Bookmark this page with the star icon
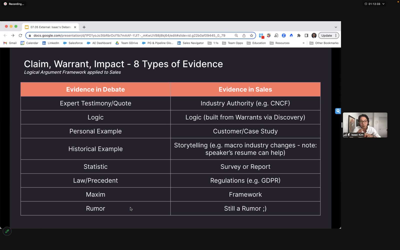Viewport: 400px width, 250px height. click(x=251, y=35)
